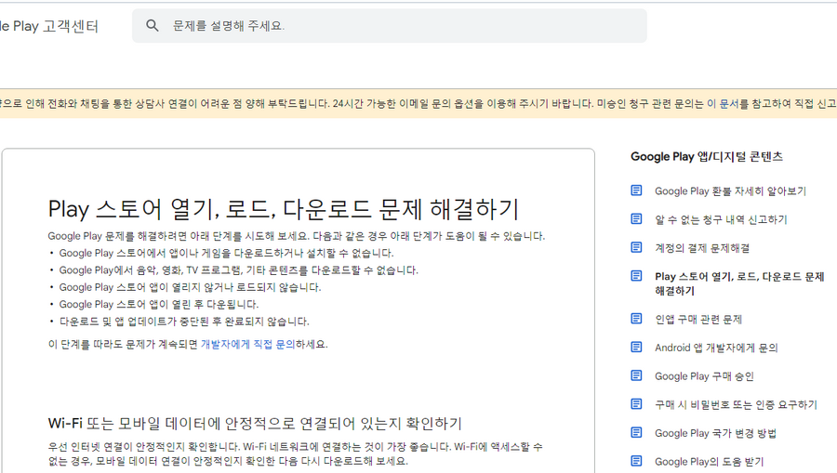The image size is (837, 473).
Task: Click bullet 'Google Play 스토어 앱이 열린 후 다운됩니다'
Action: (x=158, y=305)
